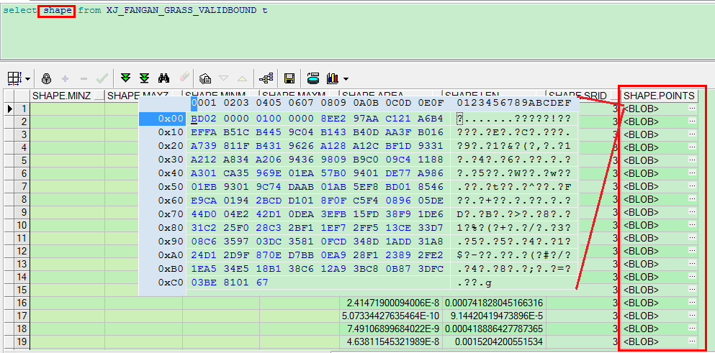
Task: Click cell value 7.49106899684022E-9
Action: click(x=392, y=329)
